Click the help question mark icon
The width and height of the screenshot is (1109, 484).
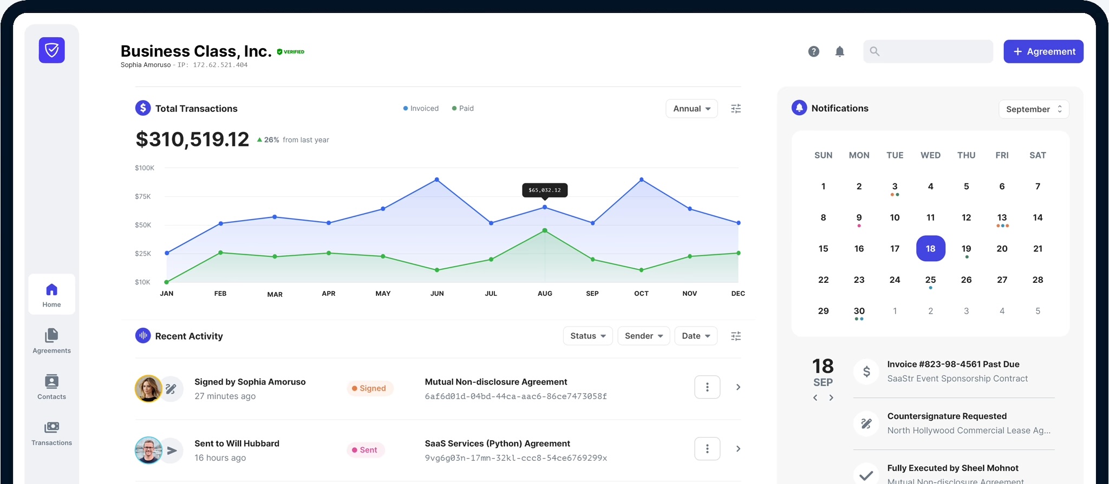(x=813, y=51)
